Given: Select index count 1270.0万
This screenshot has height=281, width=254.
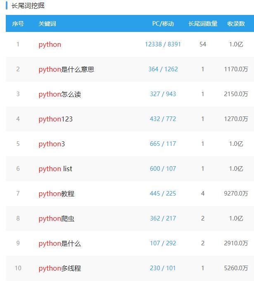Looking at the screenshot, I should tap(236, 119).
